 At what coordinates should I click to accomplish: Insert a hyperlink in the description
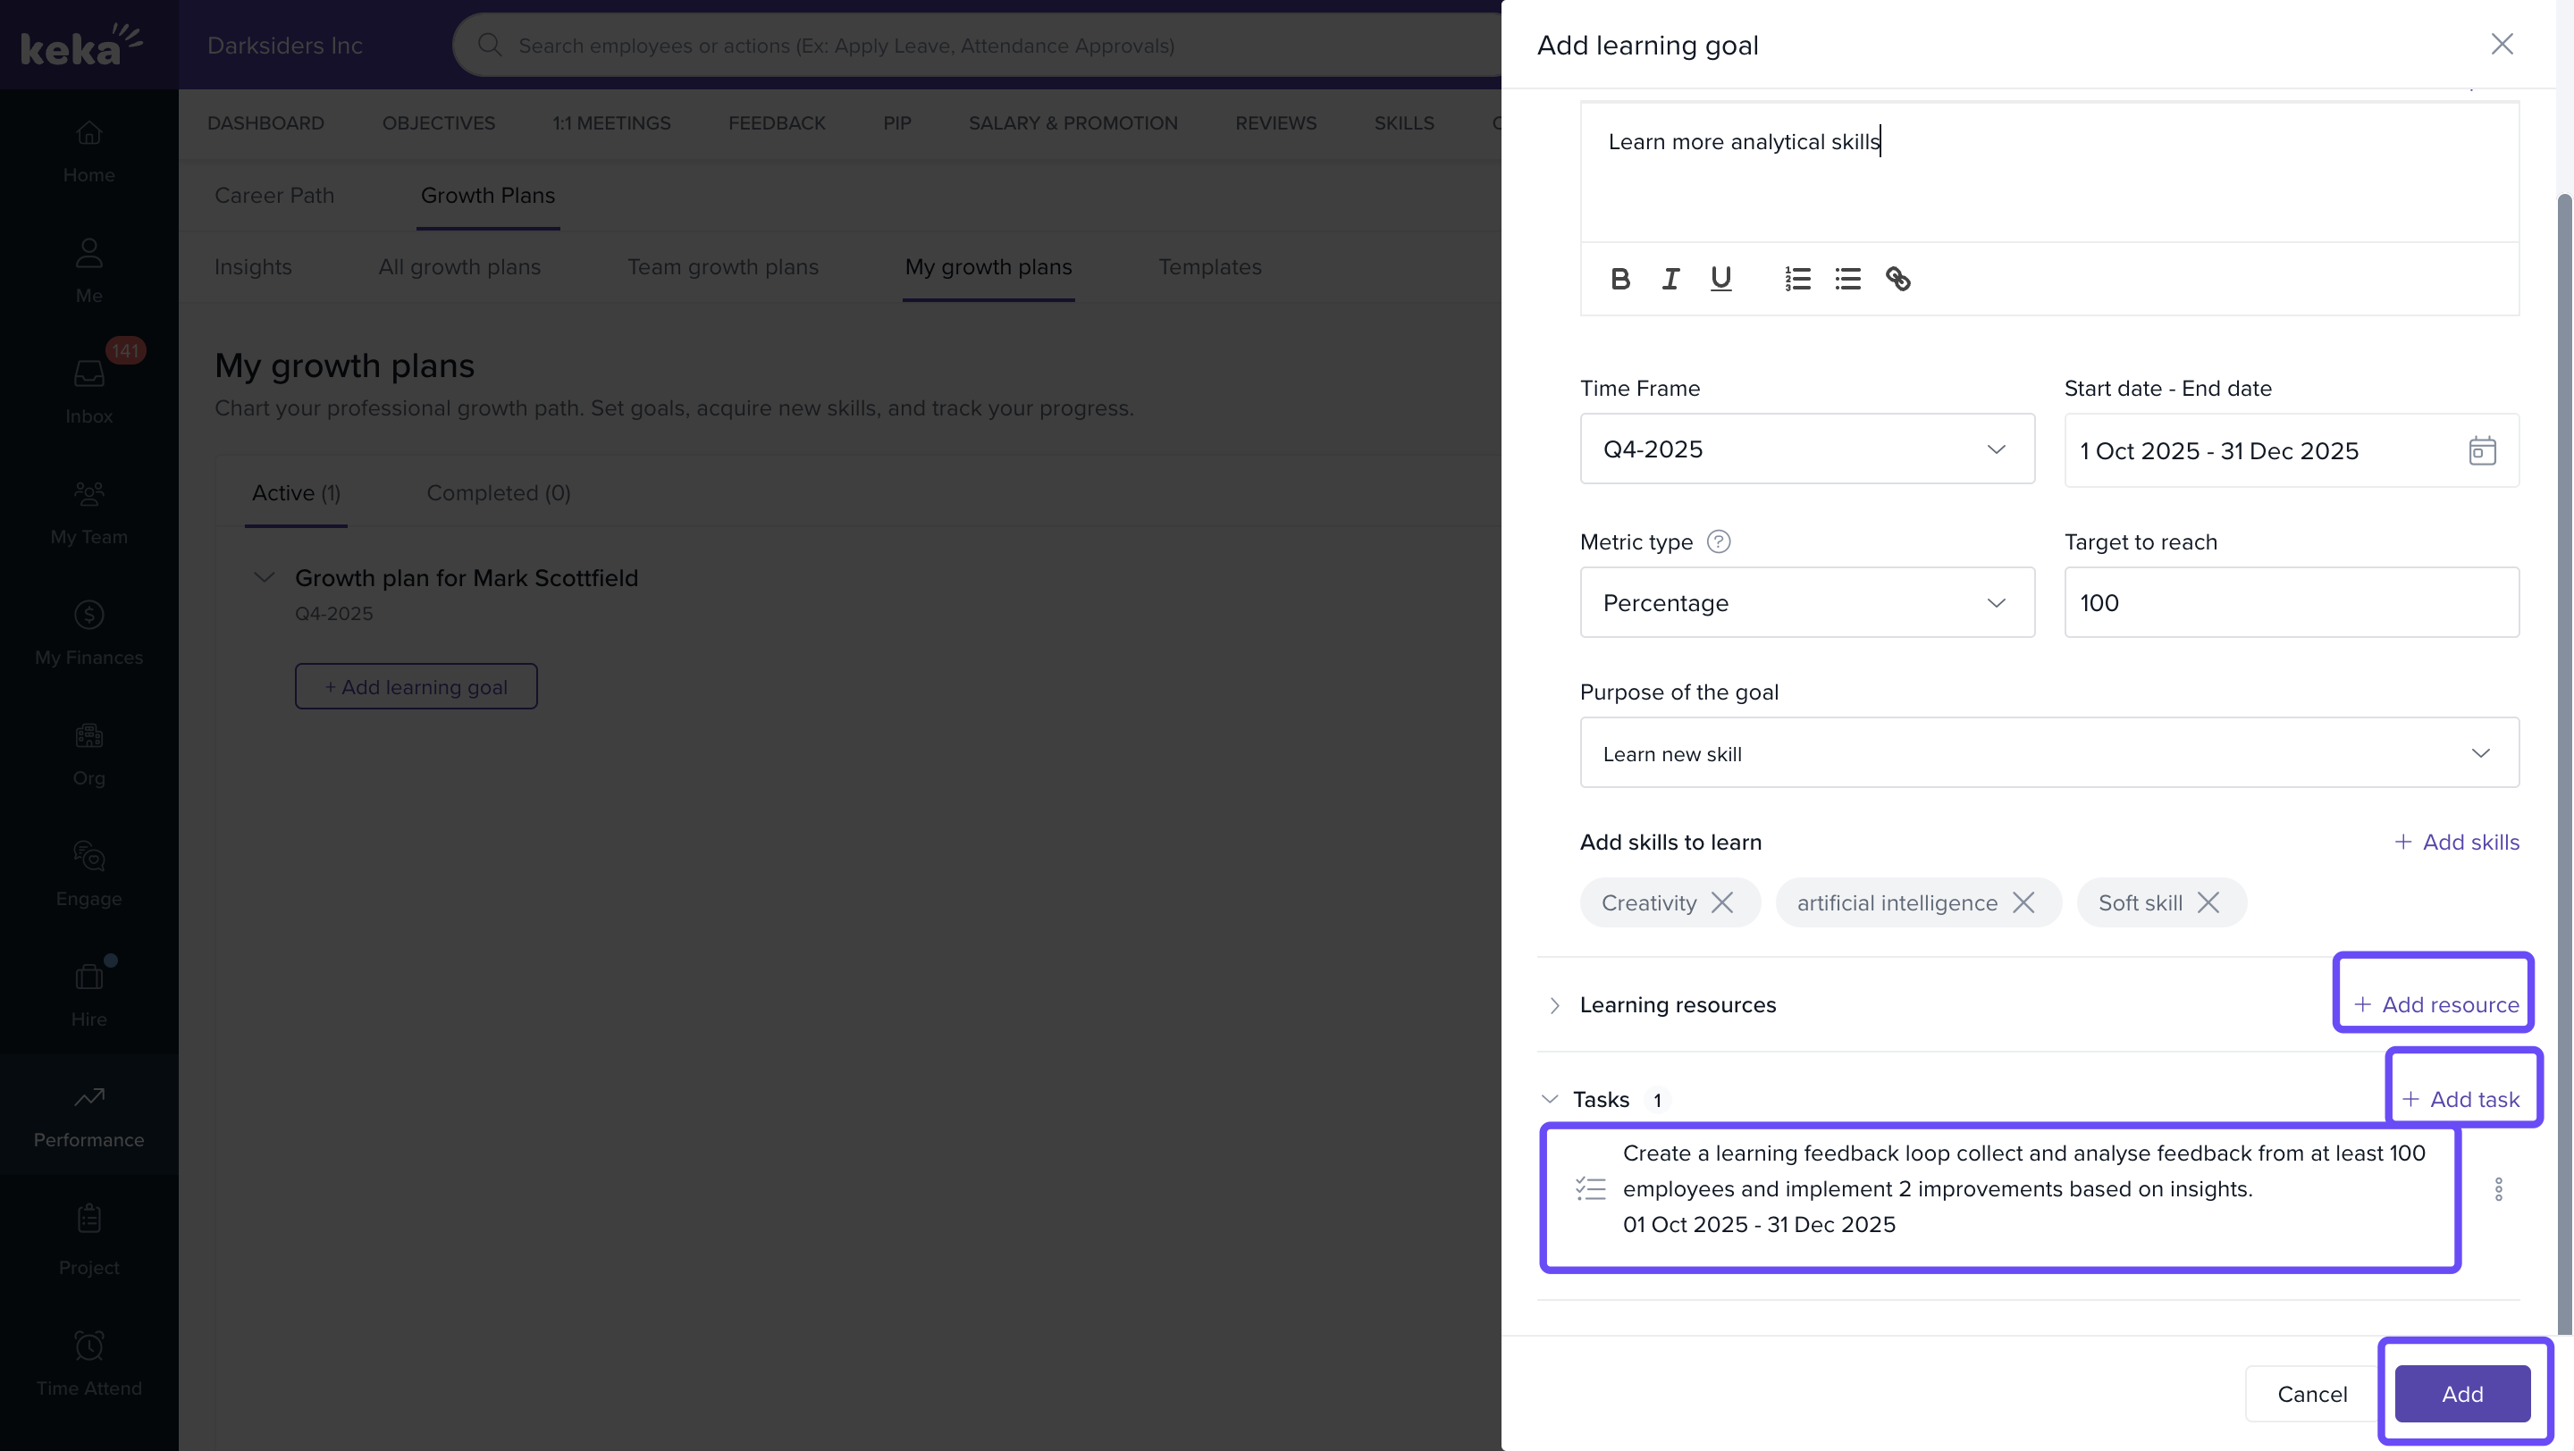click(x=1897, y=279)
